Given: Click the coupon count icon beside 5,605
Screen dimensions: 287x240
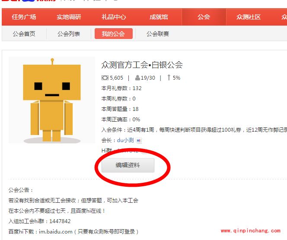Looking at the screenshot, I should click(105, 78).
